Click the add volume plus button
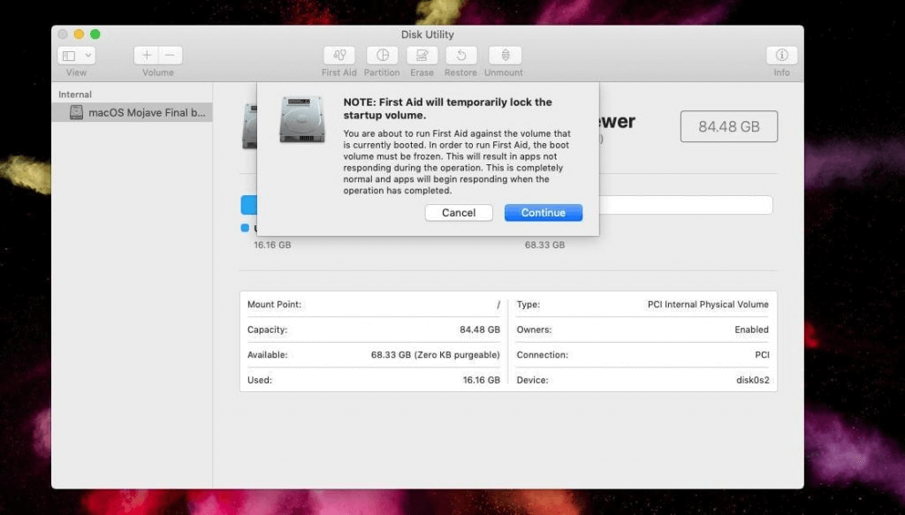The width and height of the screenshot is (905, 515). [x=147, y=56]
